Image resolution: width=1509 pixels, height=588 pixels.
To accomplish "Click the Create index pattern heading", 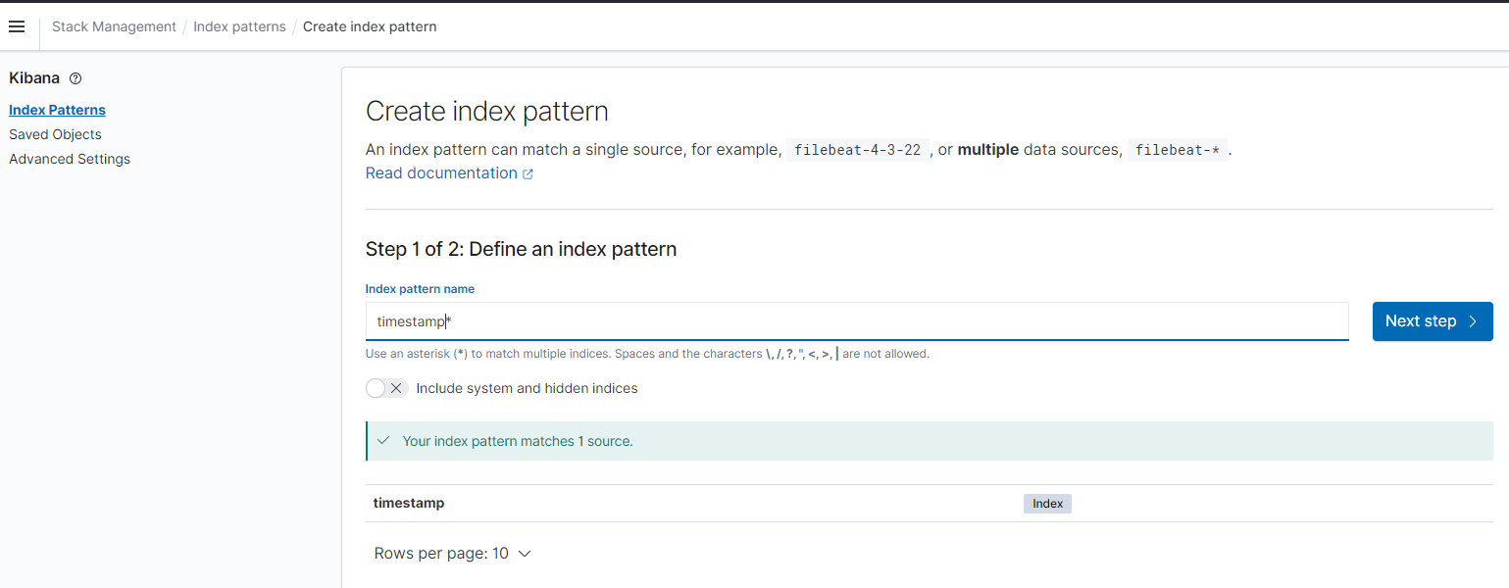I will tap(487, 111).
